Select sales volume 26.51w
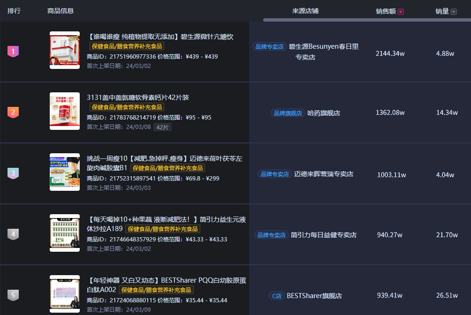 (x=447, y=295)
